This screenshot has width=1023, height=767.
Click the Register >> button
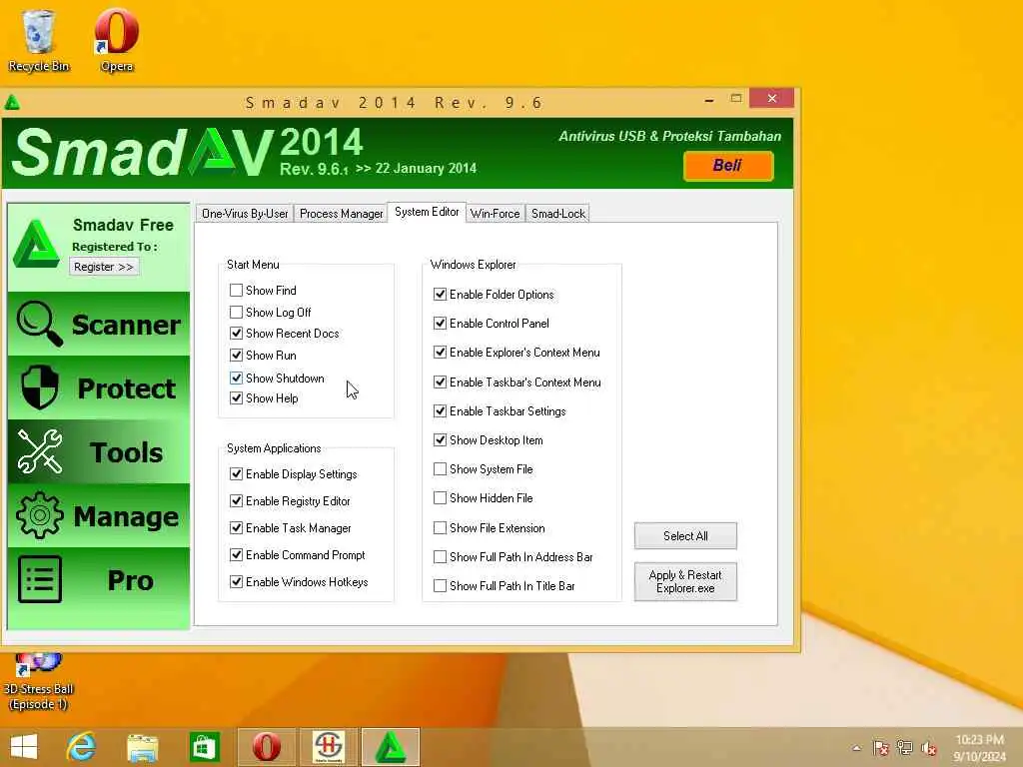point(104,267)
